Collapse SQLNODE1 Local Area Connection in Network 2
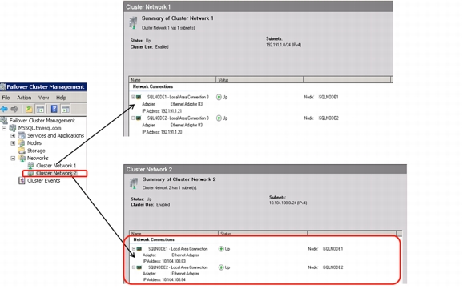Viewport: 463px width, 289px height. click(134, 248)
